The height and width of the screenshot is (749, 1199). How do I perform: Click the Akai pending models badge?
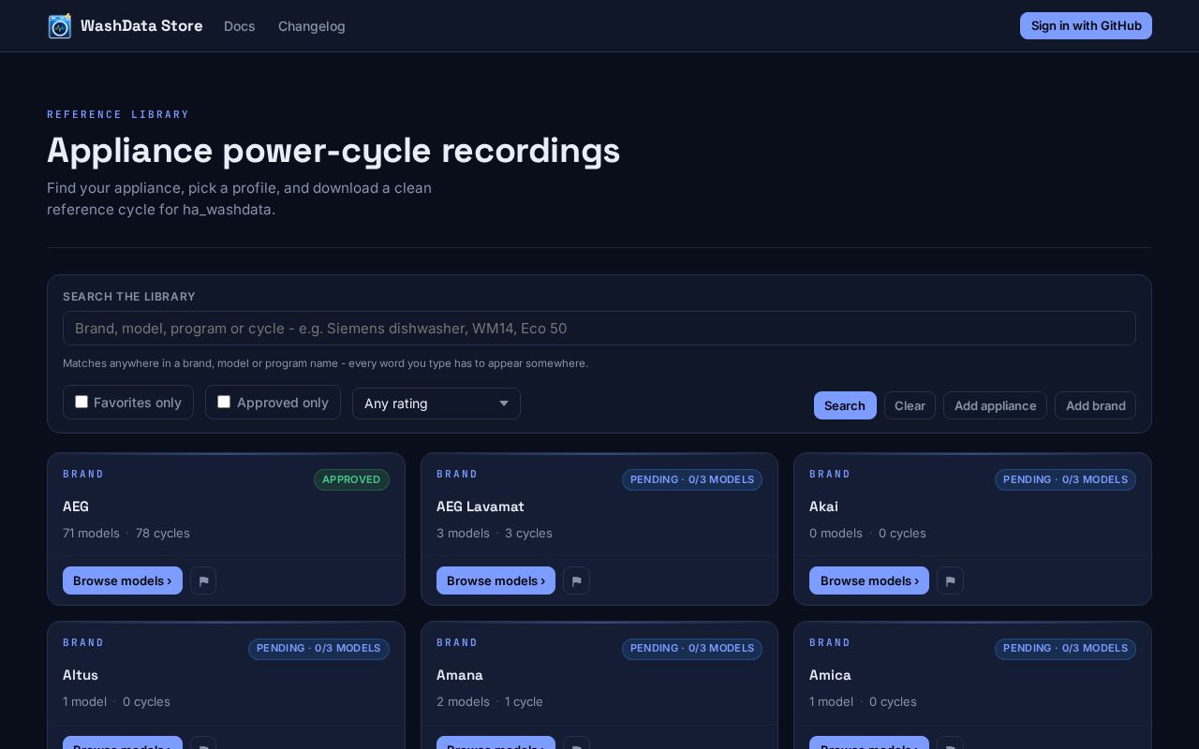pos(1065,479)
